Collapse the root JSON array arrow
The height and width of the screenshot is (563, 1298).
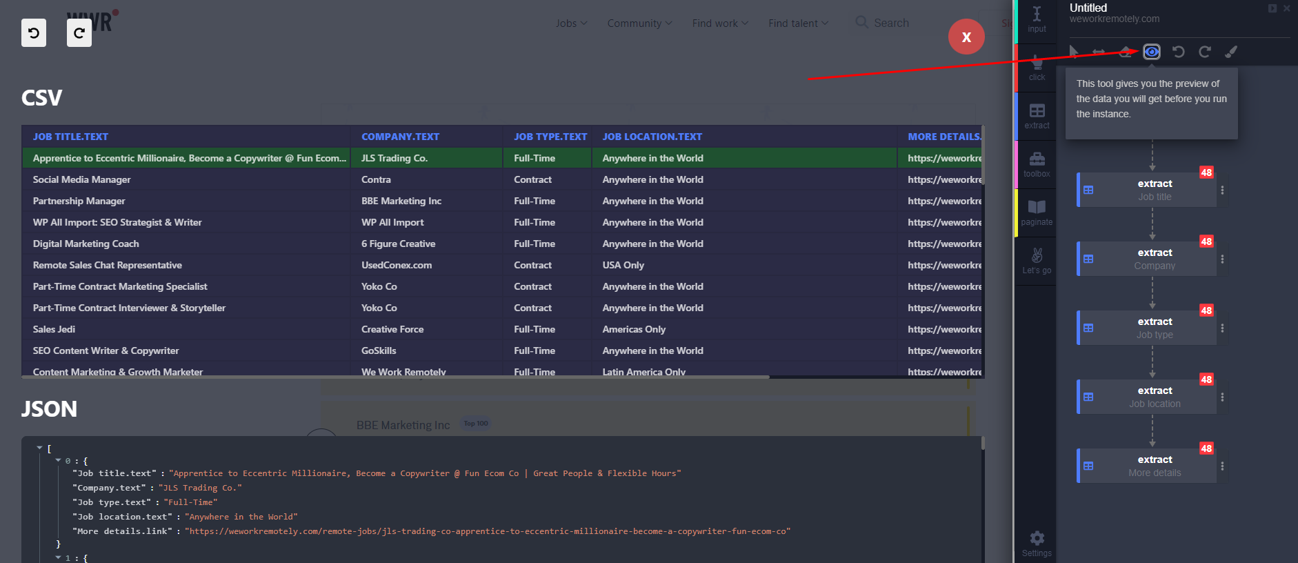click(39, 448)
